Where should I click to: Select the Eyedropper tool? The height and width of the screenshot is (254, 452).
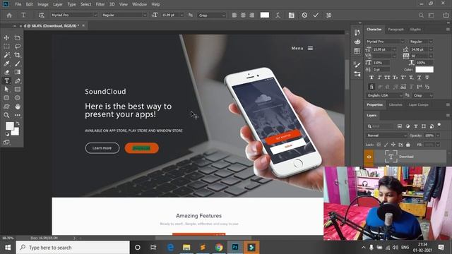point(6,64)
